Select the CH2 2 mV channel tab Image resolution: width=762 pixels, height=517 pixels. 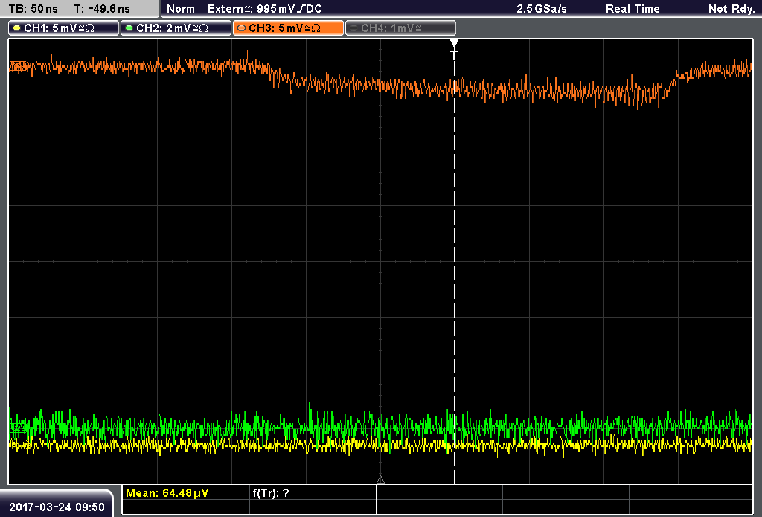tap(176, 28)
